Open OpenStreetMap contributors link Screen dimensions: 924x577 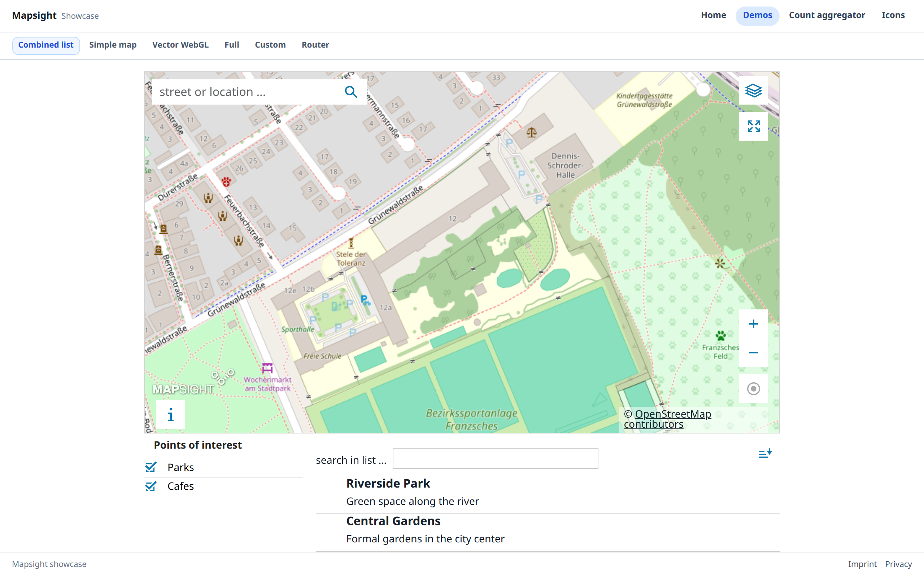click(x=667, y=419)
